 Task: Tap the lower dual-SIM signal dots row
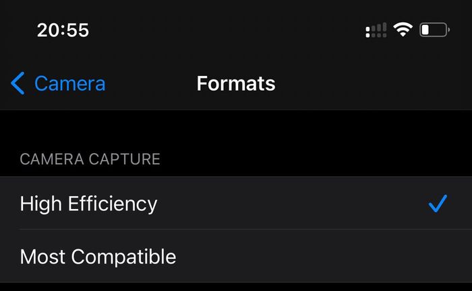pyautogui.click(x=376, y=36)
